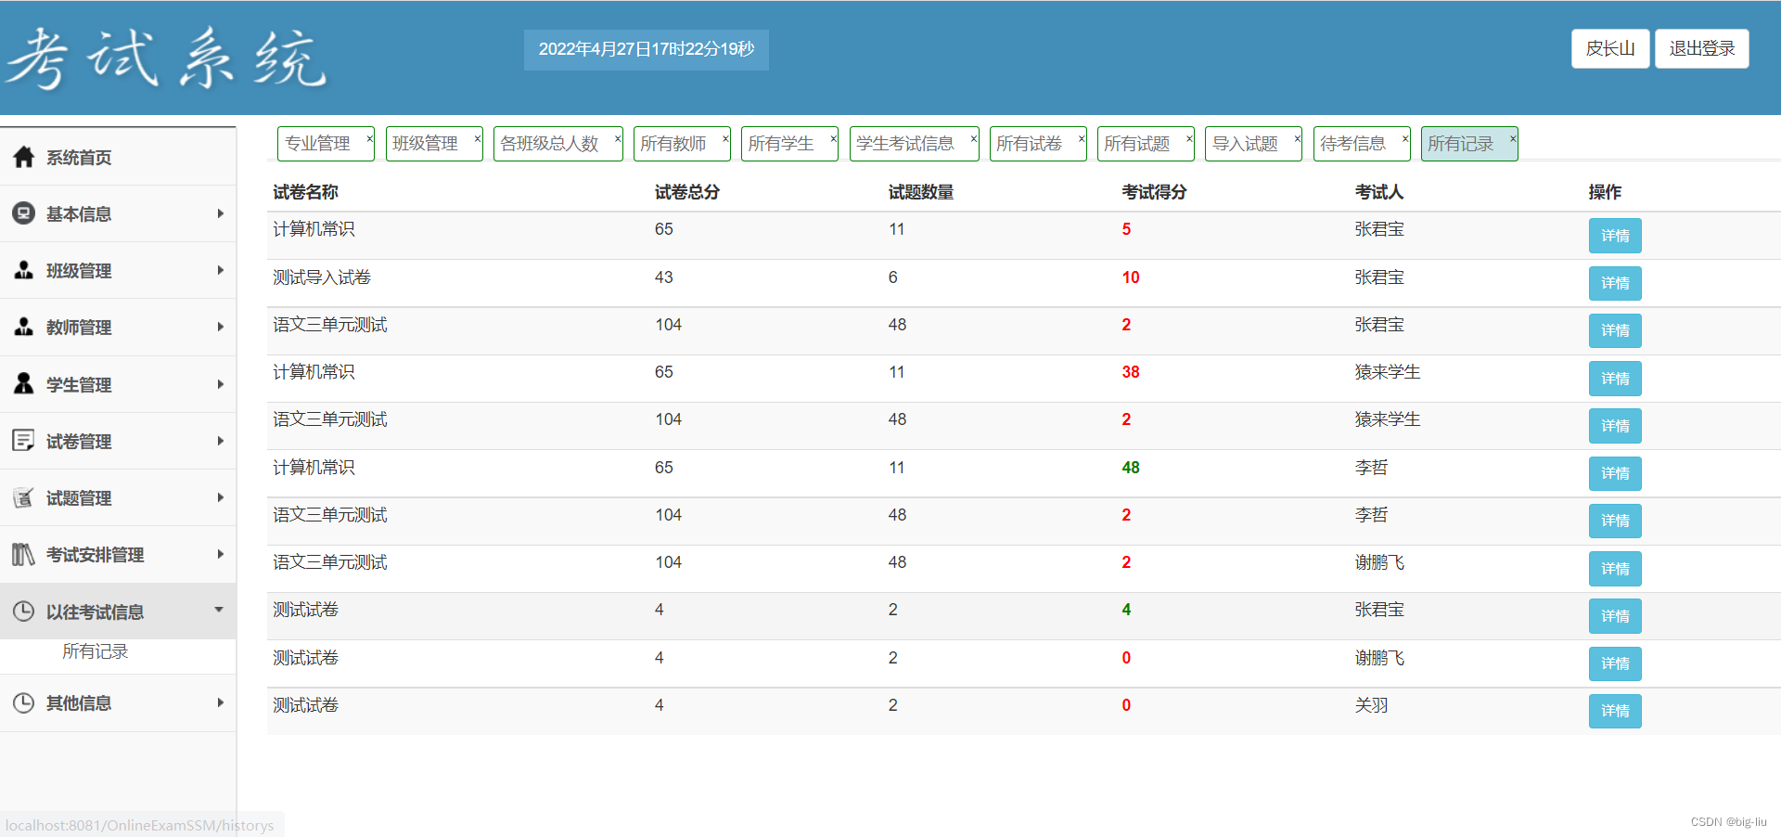The height and width of the screenshot is (837, 1781).
Task: Click the 考试系统 header logo
Action: [x=167, y=58]
